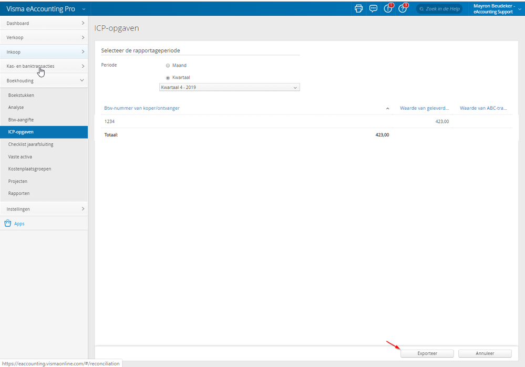Expand the Visma eAccounting Pro app switcher
Viewport: 525px width, 367px height.
[x=84, y=9]
